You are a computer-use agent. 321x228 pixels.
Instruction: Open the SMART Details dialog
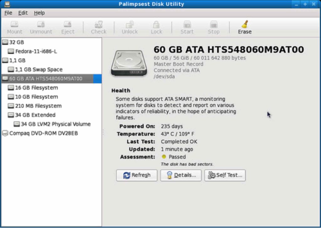tap(181, 175)
